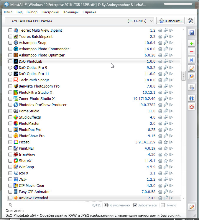Click version '19.1710.2.40' of Zoner Photo Studio
The width and height of the screenshot is (199, 220).
pos(144,99)
